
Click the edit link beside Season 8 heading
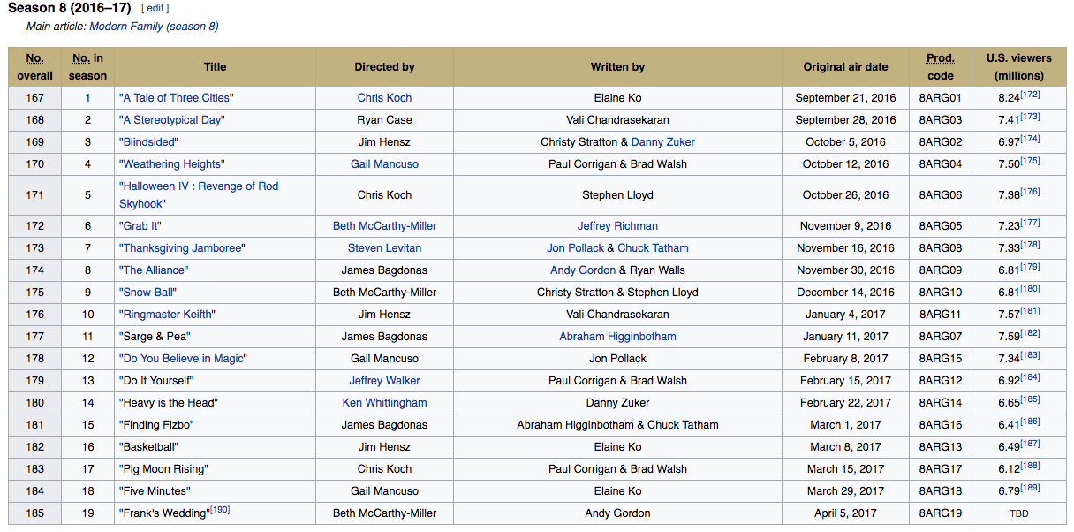(x=155, y=8)
